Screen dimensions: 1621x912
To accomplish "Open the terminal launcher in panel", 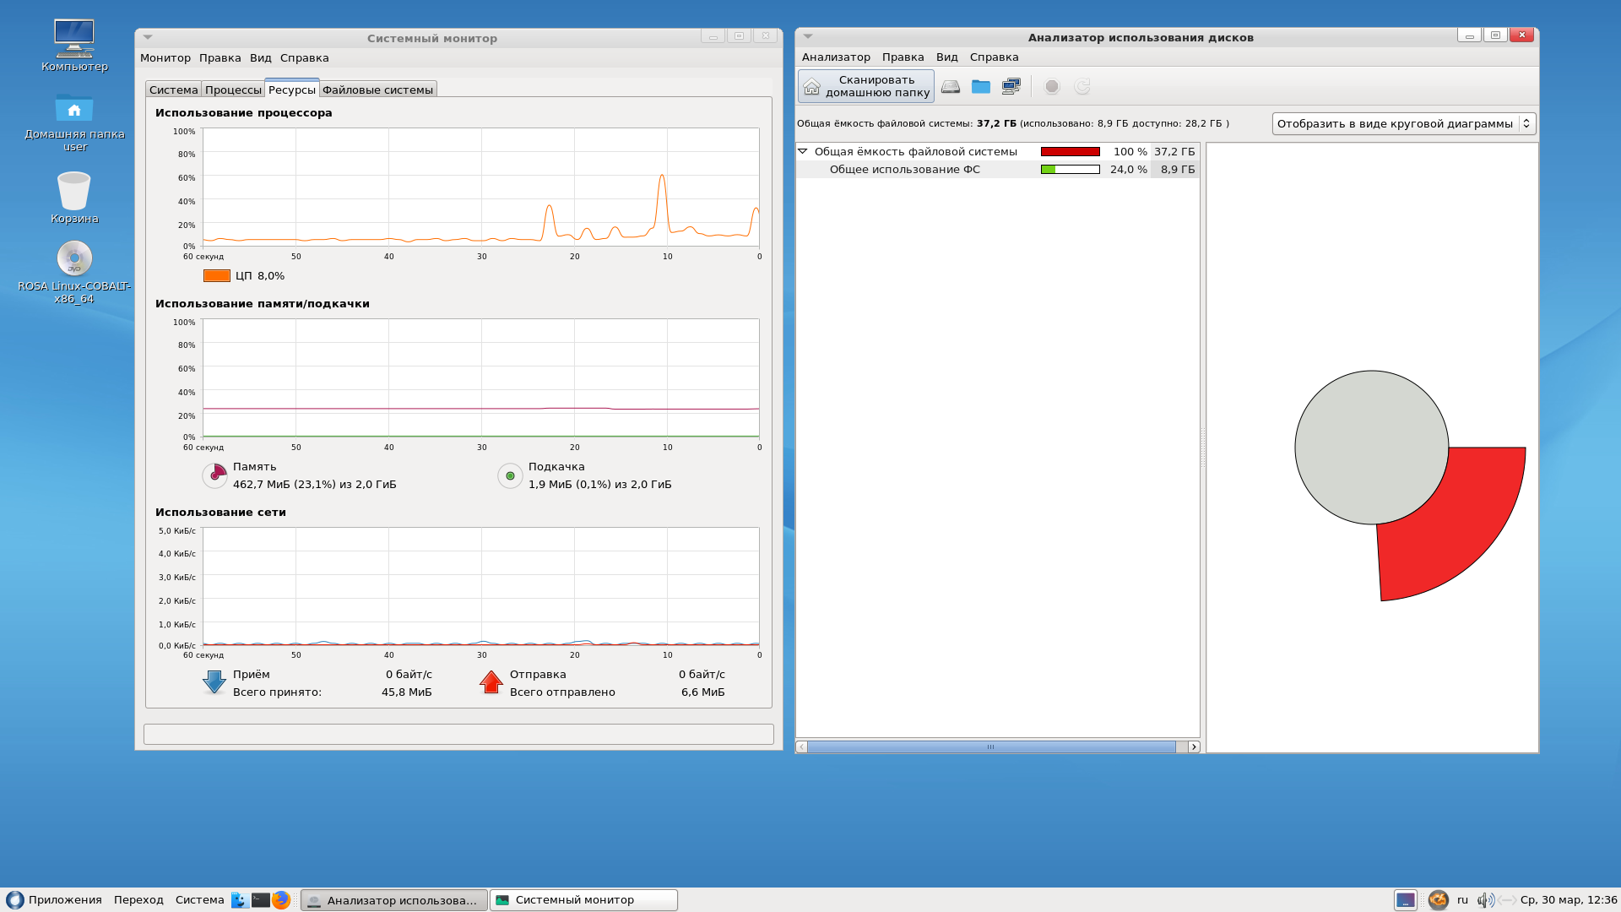I will tap(260, 900).
